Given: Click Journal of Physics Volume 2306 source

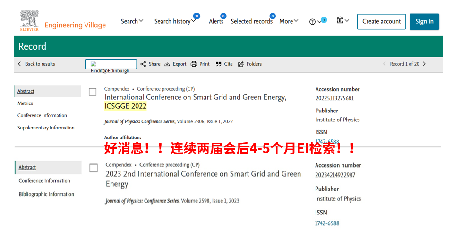Looking at the screenshot, I should pos(169,121).
